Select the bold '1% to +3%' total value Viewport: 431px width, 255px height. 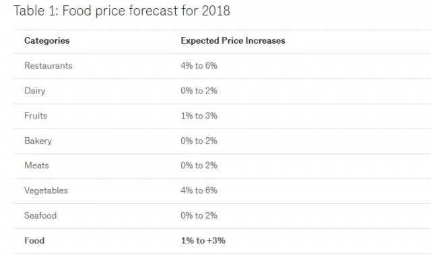(x=203, y=240)
